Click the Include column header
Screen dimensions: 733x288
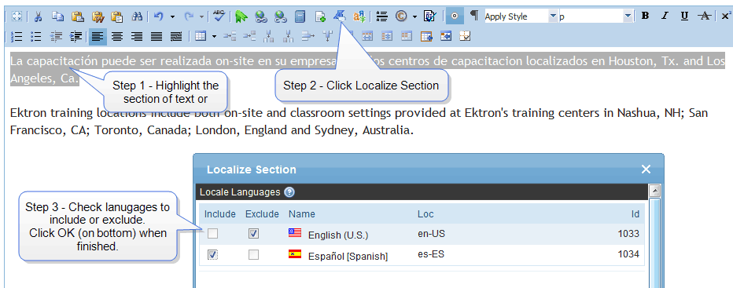point(219,213)
